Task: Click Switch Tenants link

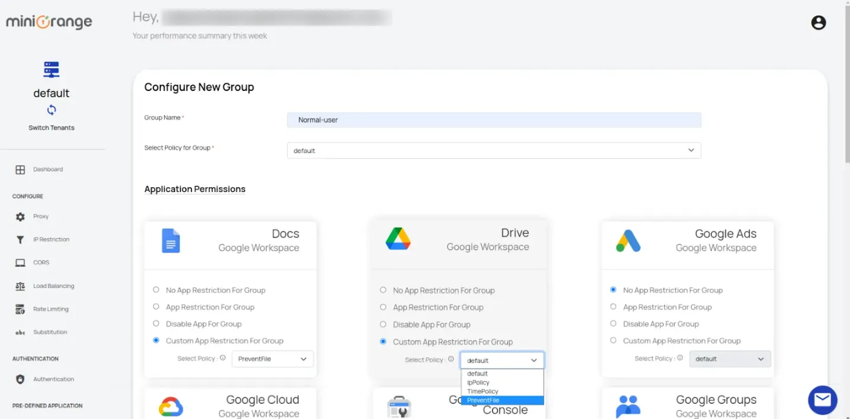Action: pyautogui.click(x=51, y=128)
